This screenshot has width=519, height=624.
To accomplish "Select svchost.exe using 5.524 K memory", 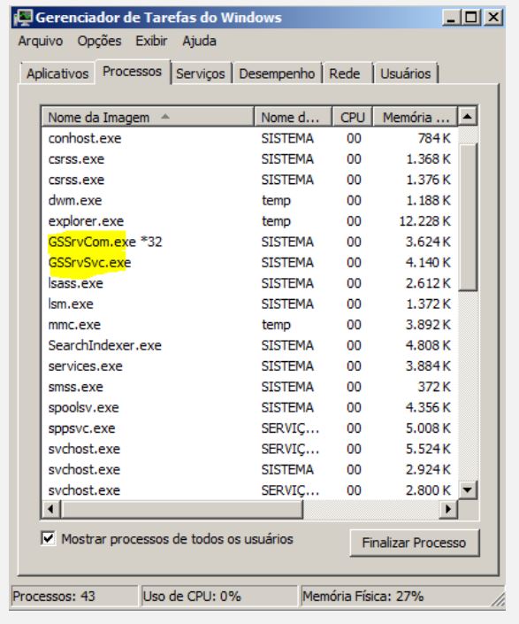I will coord(249,449).
